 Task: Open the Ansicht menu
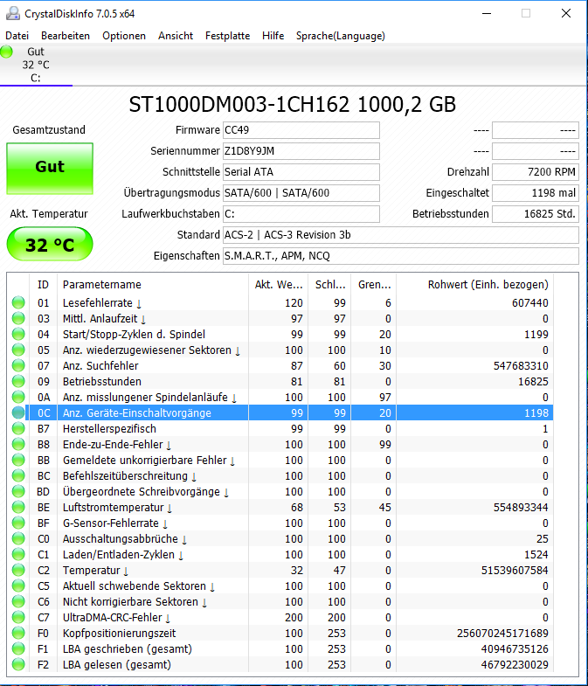[176, 36]
